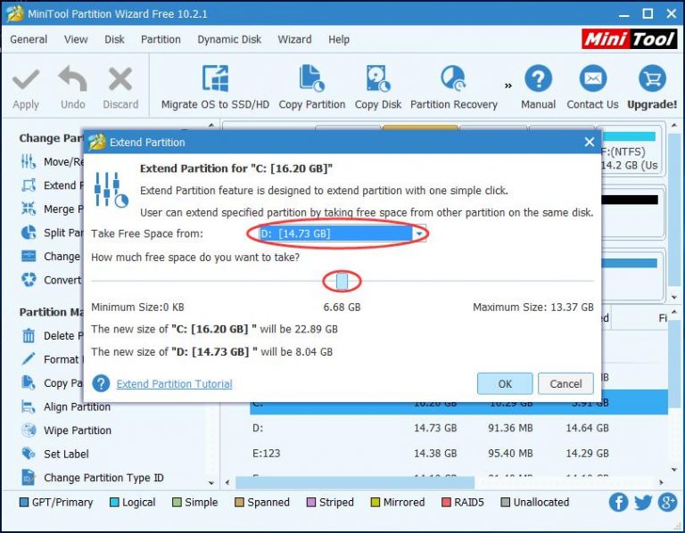Viewport: 685px width, 533px height.
Task: Select Split Partition in sidebar
Action: tap(52, 233)
